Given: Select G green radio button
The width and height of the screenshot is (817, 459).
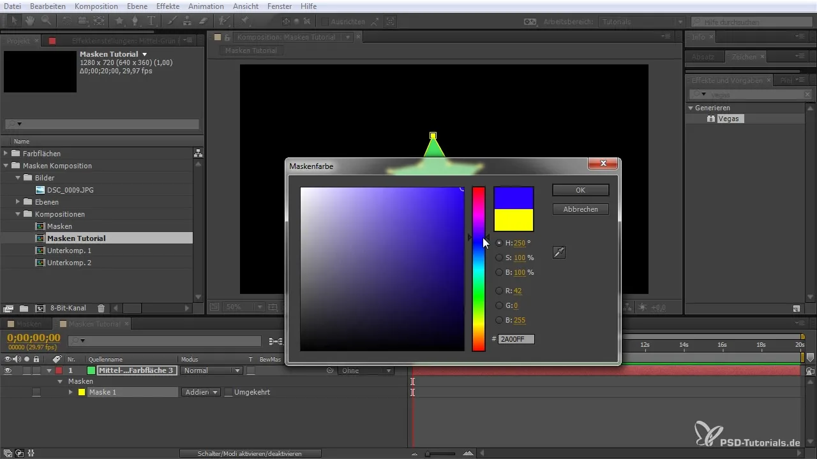Looking at the screenshot, I should 499,305.
